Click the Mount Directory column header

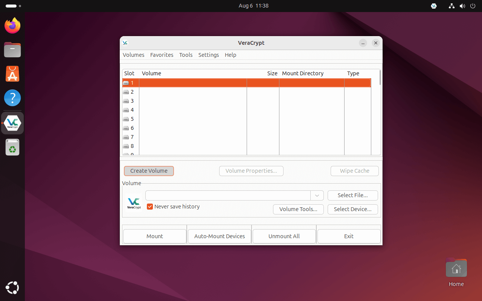tap(312, 73)
